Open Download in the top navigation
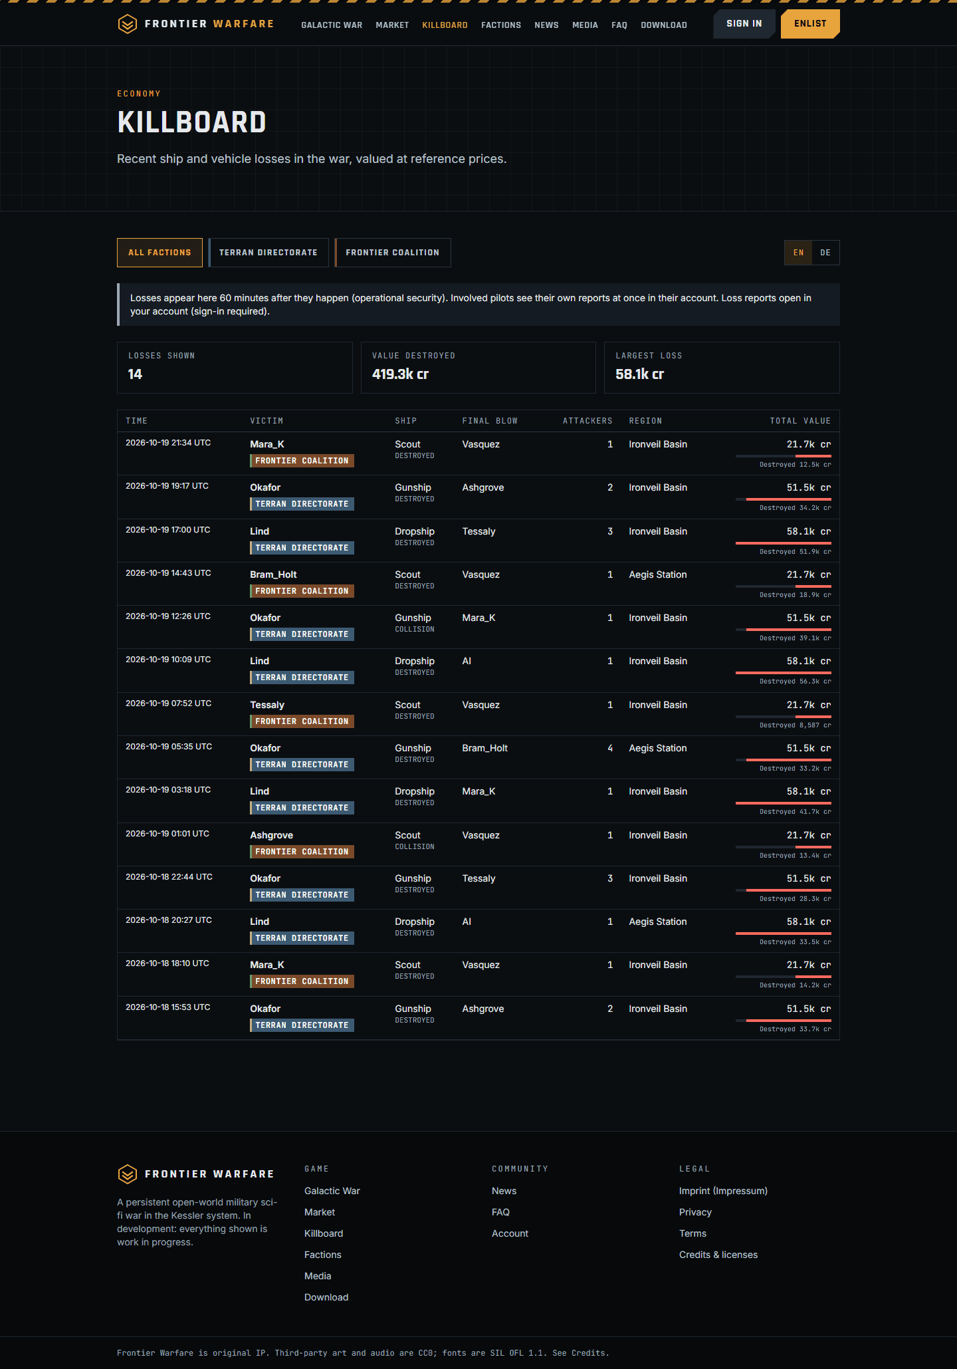The height and width of the screenshot is (1369, 957). [664, 25]
